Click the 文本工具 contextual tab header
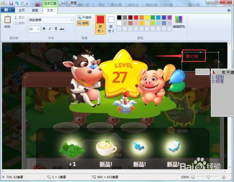 (50, 3)
